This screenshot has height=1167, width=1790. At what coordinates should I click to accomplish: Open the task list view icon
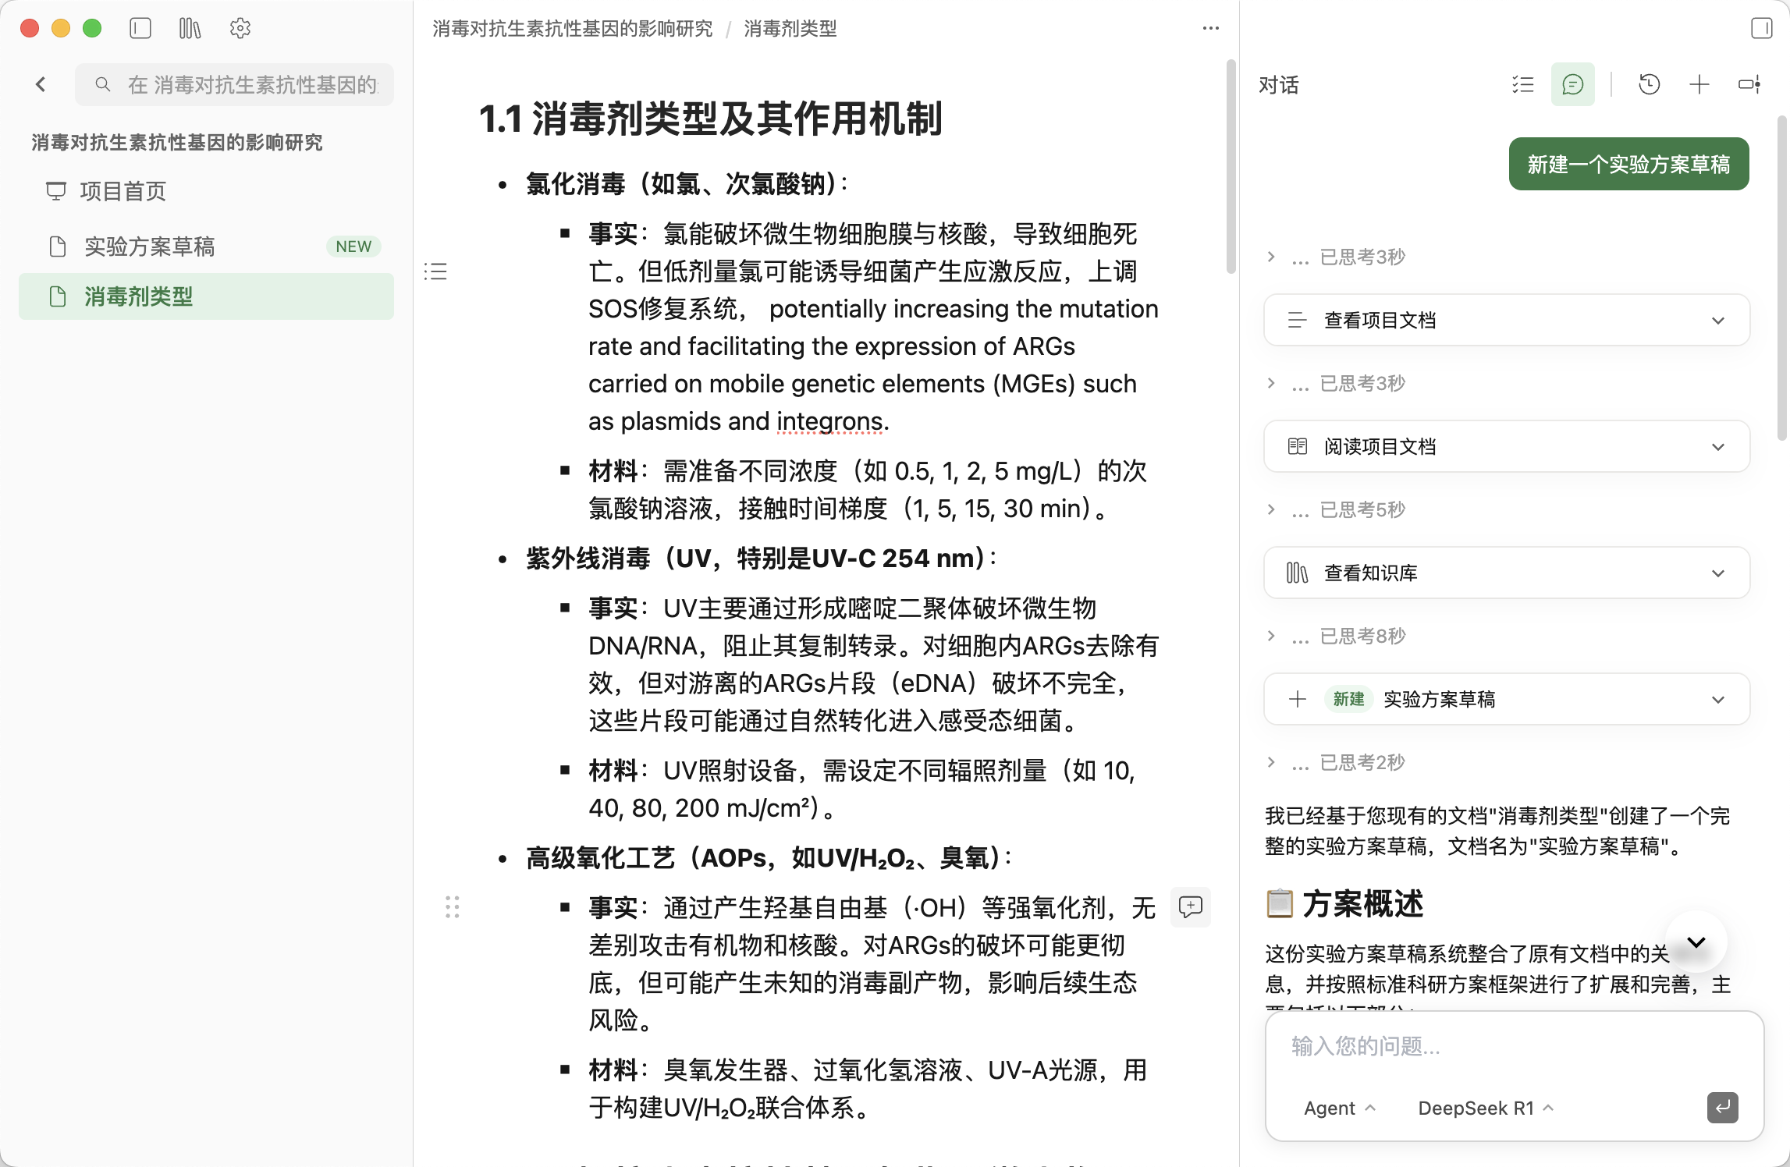1522,84
